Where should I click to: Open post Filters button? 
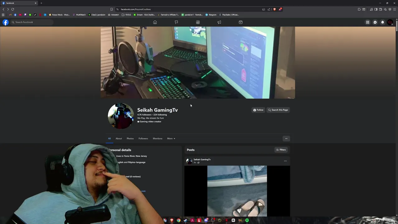coord(281,150)
